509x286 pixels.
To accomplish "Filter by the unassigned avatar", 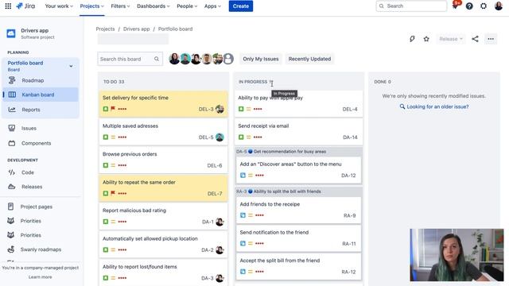I will coord(228,59).
